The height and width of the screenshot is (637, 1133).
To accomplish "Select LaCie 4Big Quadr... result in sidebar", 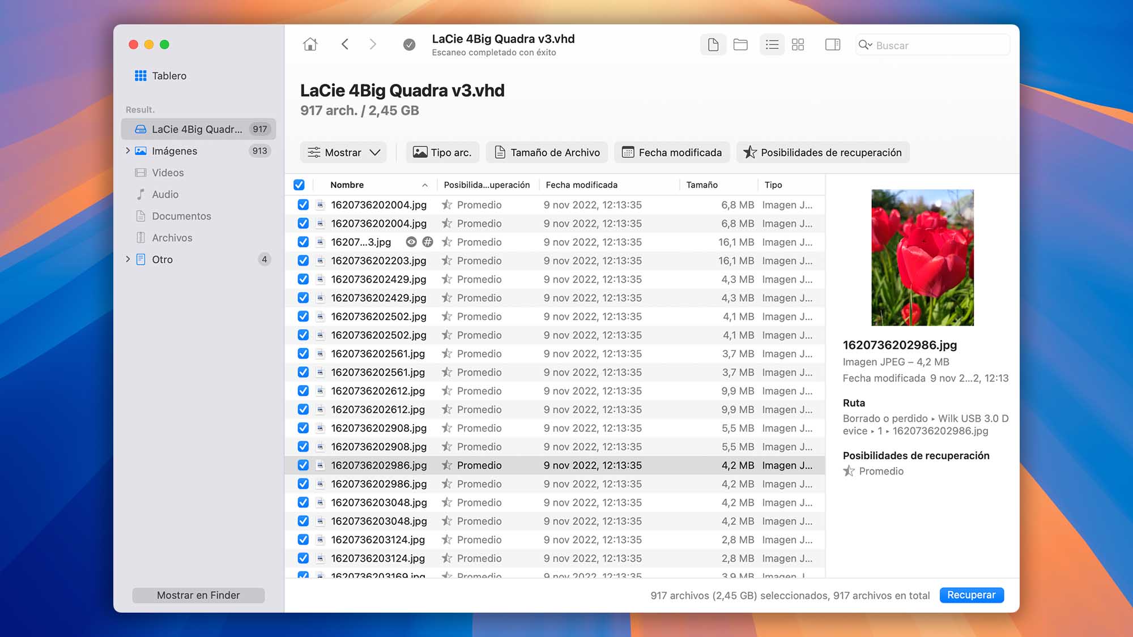I will pyautogui.click(x=198, y=129).
